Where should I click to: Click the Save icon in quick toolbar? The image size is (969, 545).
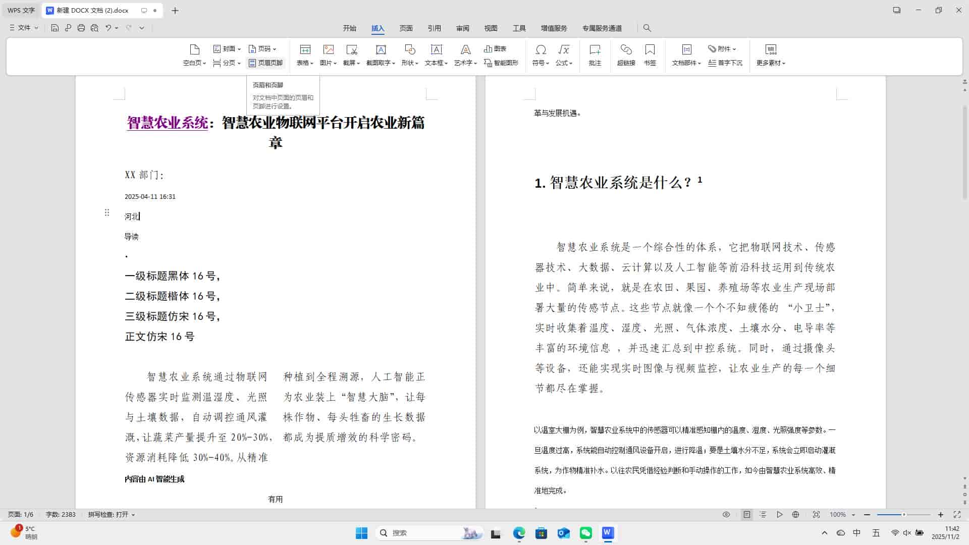[55, 28]
